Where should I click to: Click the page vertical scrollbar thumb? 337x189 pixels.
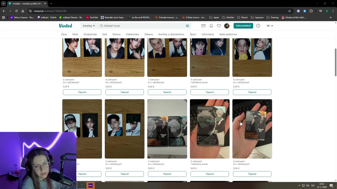coord(335,62)
